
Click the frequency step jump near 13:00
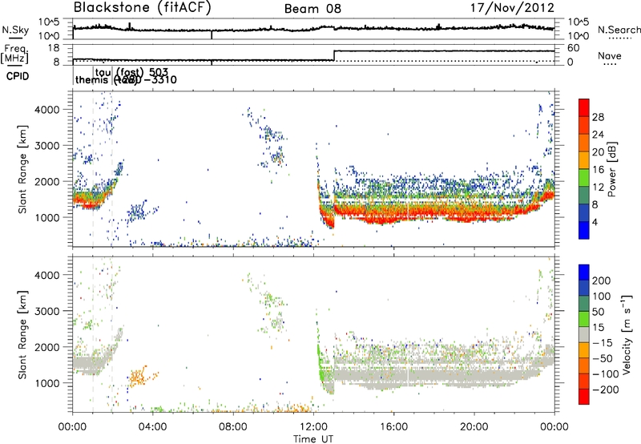(x=334, y=55)
